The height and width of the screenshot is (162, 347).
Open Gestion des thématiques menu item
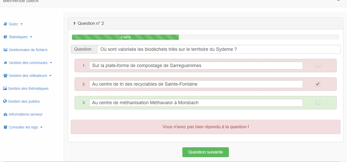tap(28, 88)
